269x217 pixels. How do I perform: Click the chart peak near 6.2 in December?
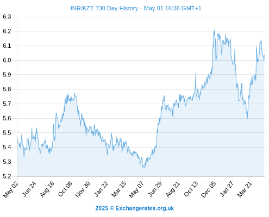click(214, 31)
